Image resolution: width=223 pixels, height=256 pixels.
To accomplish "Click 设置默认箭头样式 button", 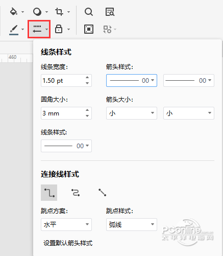I will 68,243.
